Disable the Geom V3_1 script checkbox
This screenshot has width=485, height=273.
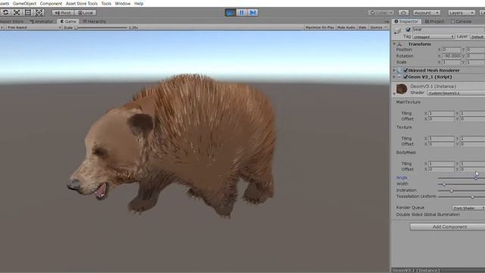coord(405,77)
